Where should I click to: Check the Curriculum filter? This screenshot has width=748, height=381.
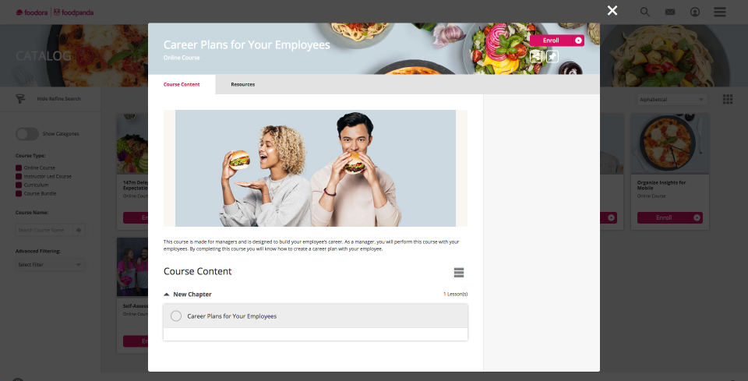click(19, 185)
